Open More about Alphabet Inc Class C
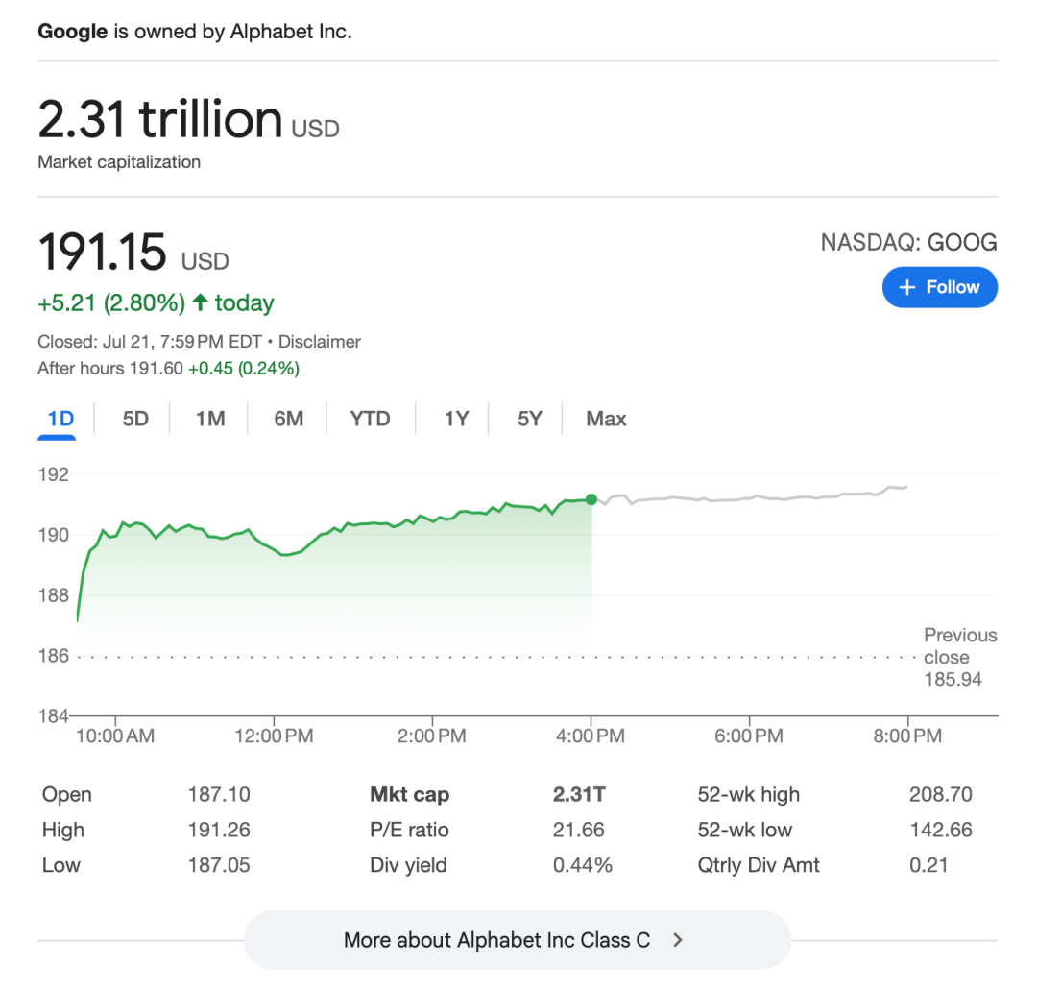 518,940
